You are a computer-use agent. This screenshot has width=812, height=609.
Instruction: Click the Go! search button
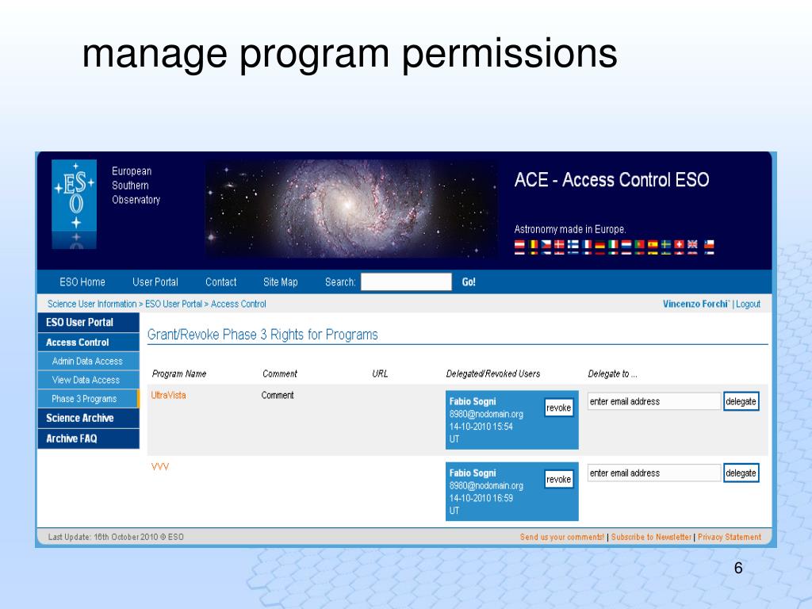pos(469,282)
